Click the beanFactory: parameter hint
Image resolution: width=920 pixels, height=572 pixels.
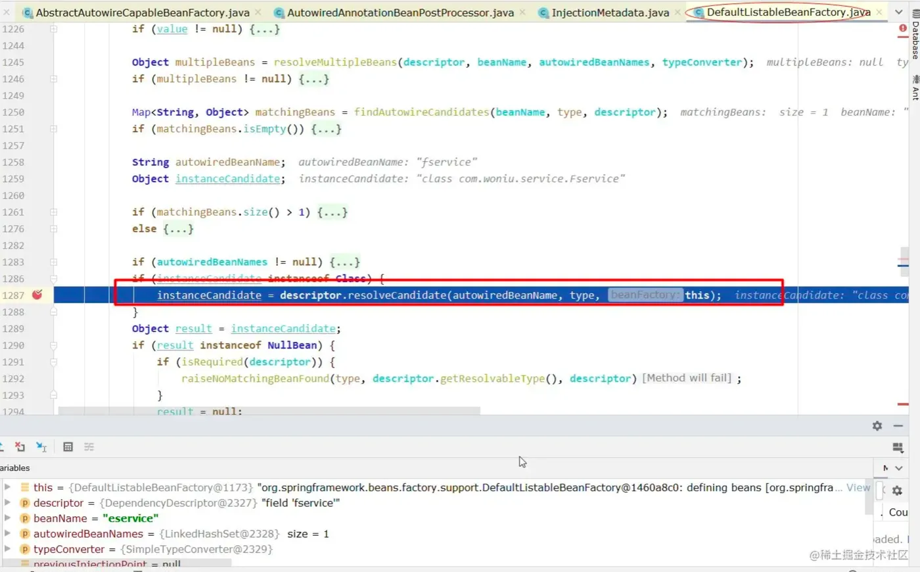[645, 295]
